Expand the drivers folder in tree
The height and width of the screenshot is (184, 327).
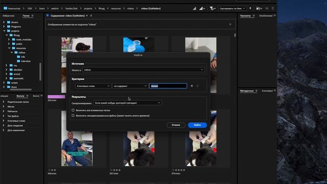pos(4,22)
